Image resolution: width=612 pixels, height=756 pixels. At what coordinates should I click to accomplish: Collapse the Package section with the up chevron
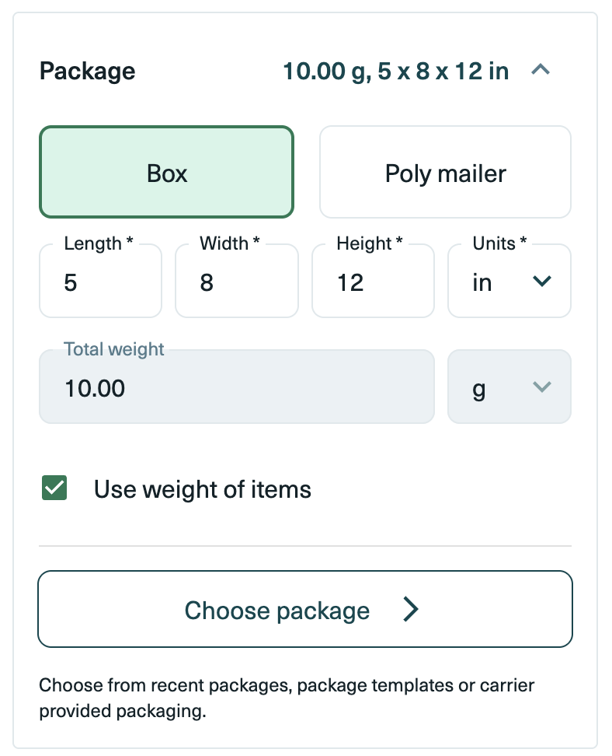point(541,70)
